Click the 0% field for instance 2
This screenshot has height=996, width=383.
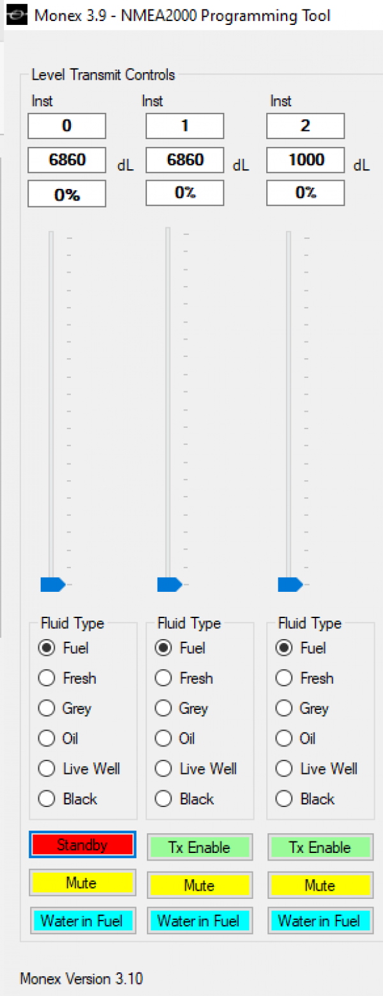pos(306,193)
